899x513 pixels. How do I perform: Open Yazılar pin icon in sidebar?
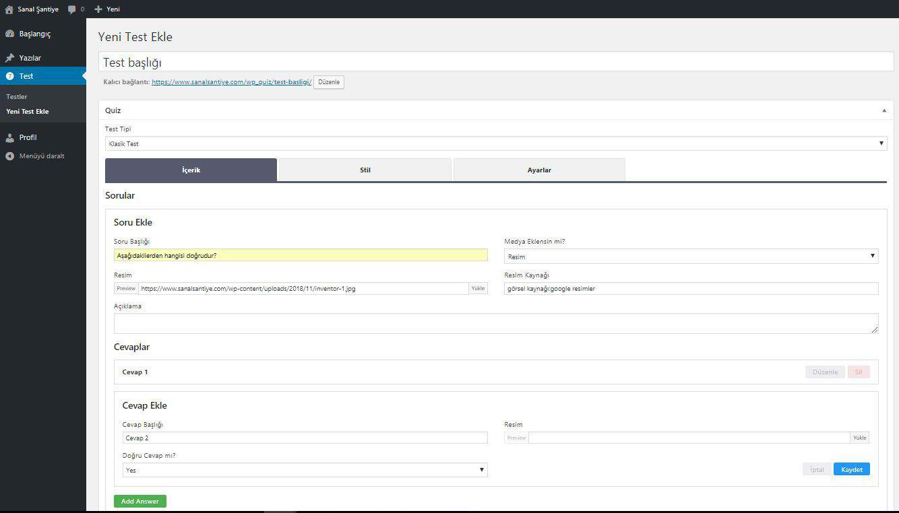click(9, 58)
